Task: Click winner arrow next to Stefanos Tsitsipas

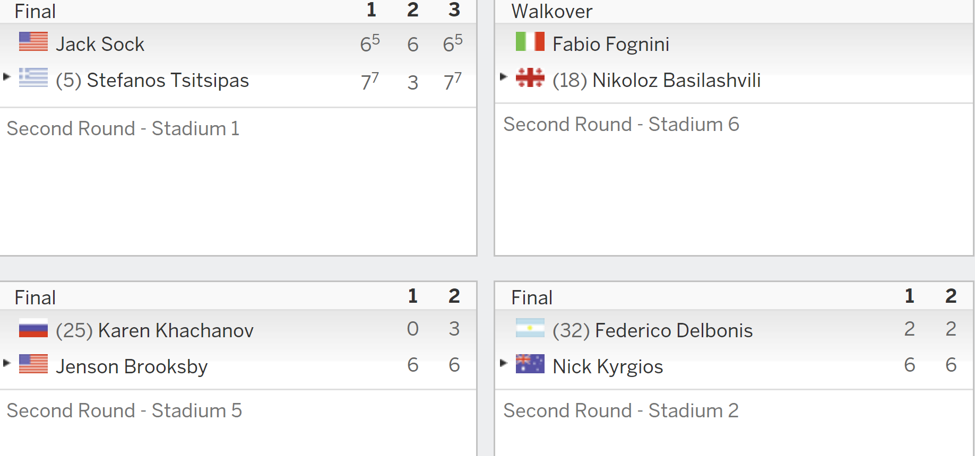Action: click(7, 76)
